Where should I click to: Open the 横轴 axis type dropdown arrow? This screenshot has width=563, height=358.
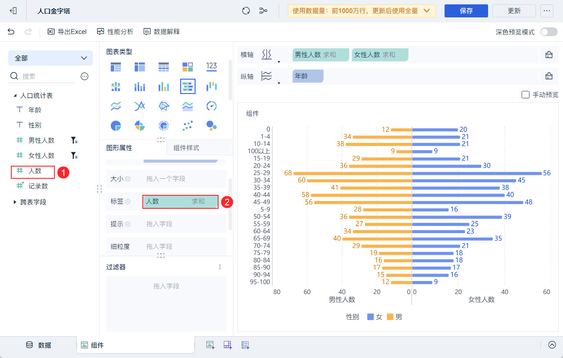(x=279, y=62)
